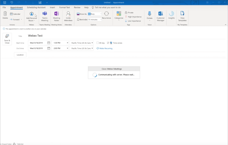This screenshot has height=145, width=228.
Task: Click the Undo icon in title bar
Action: [12, 3]
